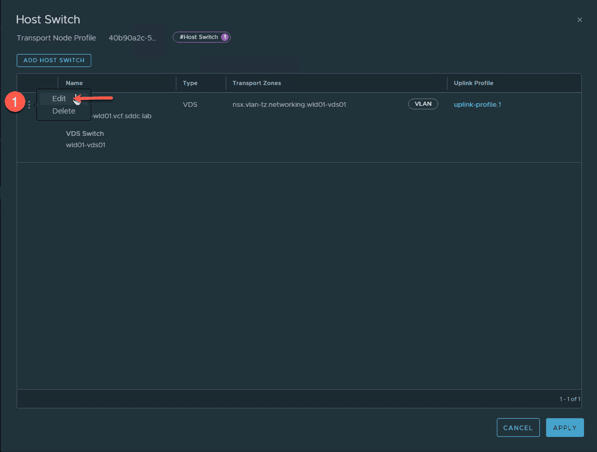
Task: Click the #Host Switch tag pill
Action: 199,37
